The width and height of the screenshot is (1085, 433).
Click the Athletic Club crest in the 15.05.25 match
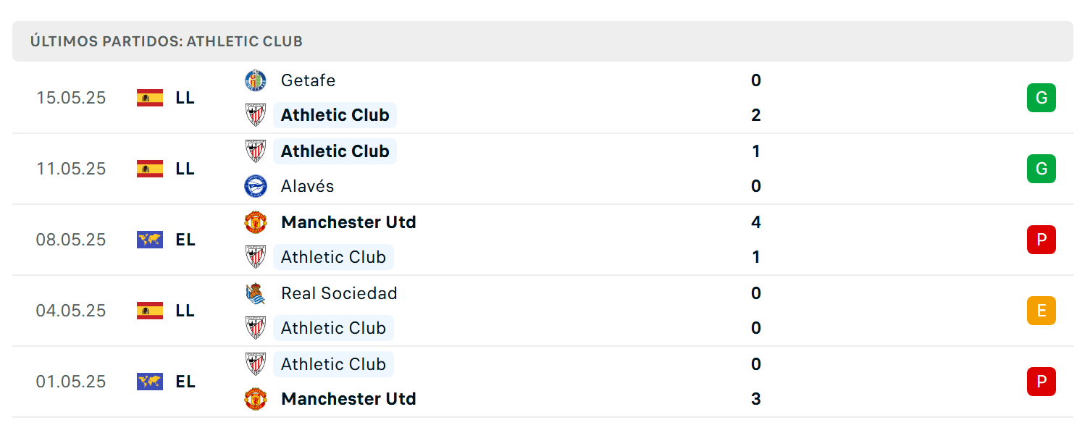coord(256,115)
